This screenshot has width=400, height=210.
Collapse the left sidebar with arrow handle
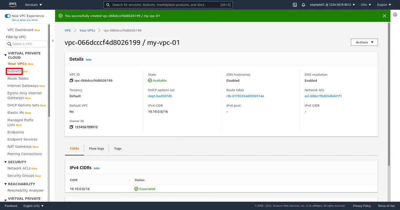(x=53, y=41)
